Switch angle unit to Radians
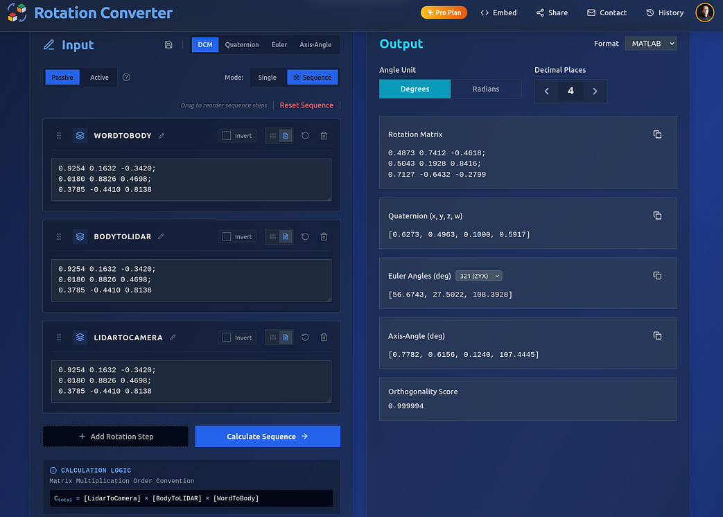 pos(485,89)
